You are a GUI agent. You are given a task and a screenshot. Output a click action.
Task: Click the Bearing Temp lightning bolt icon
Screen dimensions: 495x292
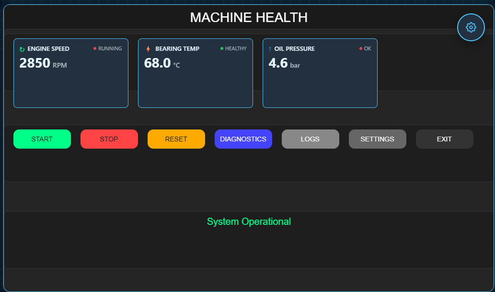148,49
